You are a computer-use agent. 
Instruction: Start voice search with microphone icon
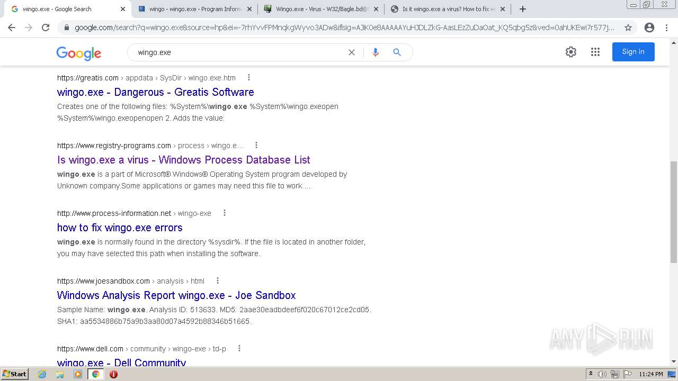click(376, 52)
